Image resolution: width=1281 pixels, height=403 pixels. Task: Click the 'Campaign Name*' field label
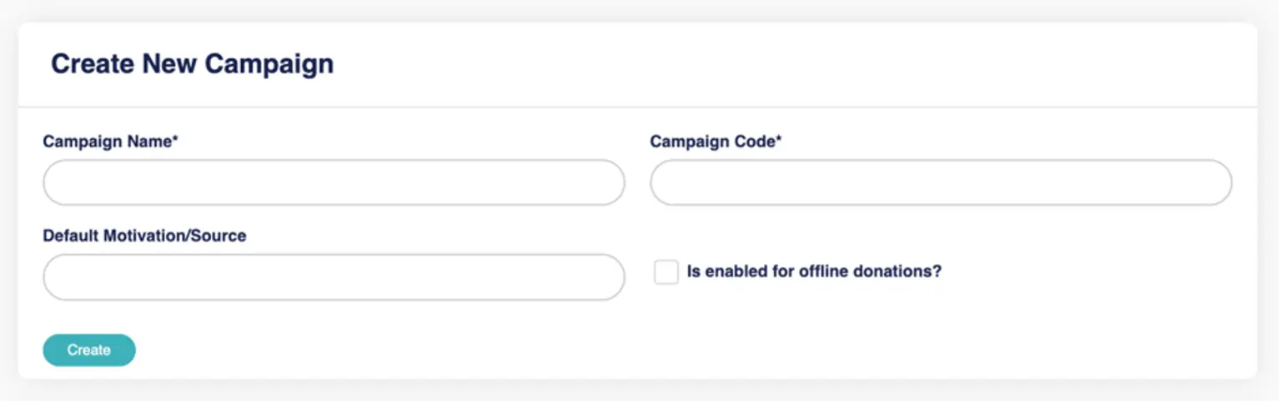[110, 142]
